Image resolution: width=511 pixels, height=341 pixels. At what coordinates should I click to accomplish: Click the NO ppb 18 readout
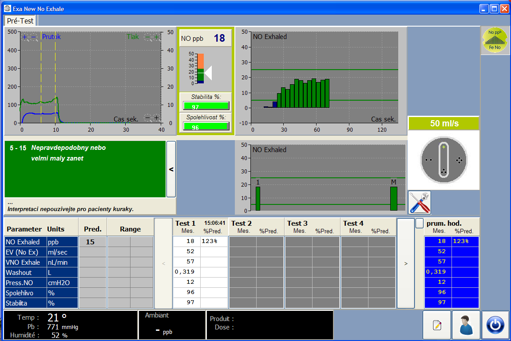pyautogui.click(x=206, y=38)
